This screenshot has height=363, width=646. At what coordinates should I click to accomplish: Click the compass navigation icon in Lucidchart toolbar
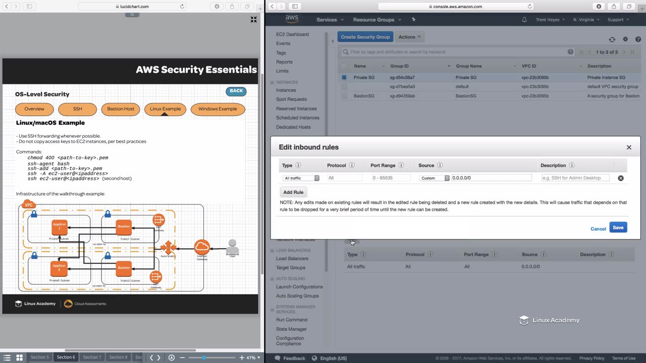pyautogui.click(x=172, y=357)
